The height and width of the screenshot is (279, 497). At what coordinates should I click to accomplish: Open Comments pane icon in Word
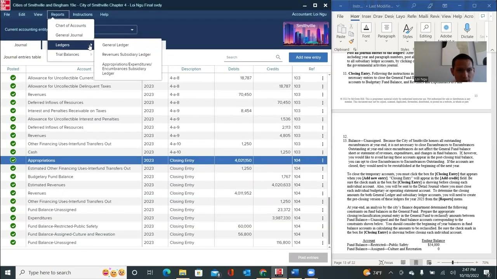[483, 16]
